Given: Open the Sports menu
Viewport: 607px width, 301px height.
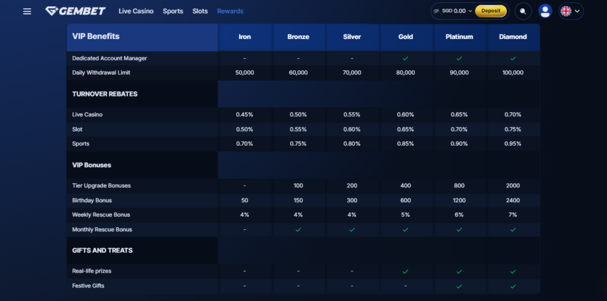Looking at the screenshot, I should tap(172, 11).
